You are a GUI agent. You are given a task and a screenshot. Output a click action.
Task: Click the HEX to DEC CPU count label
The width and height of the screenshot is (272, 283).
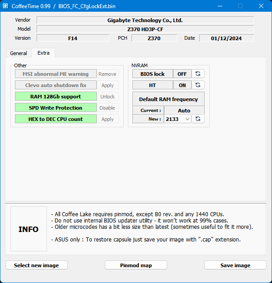pyautogui.click(x=56, y=119)
